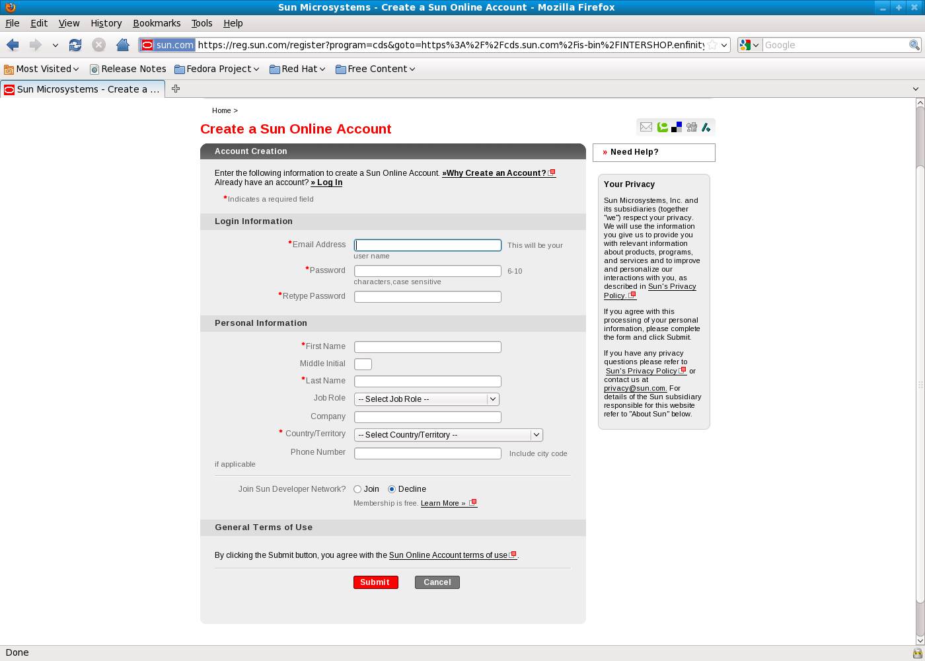Screen dimensions: 925x661
Task: Select the Decline radio button
Action: (x=392, y=489)
